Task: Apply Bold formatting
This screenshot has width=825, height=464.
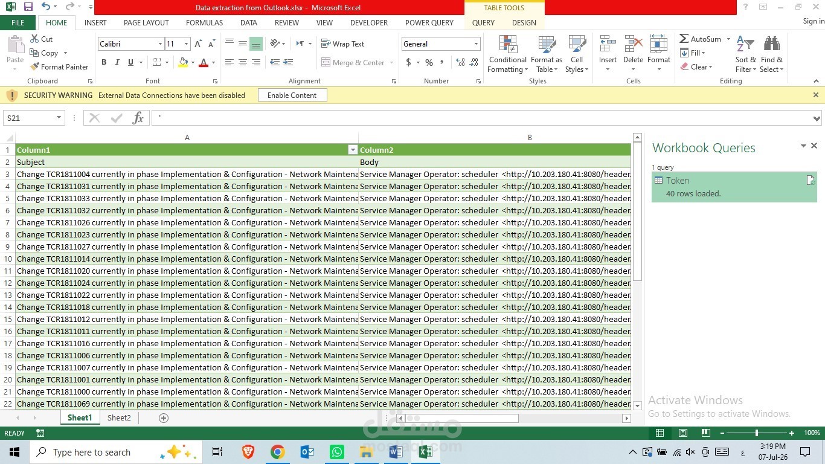Action: point(104,62)
